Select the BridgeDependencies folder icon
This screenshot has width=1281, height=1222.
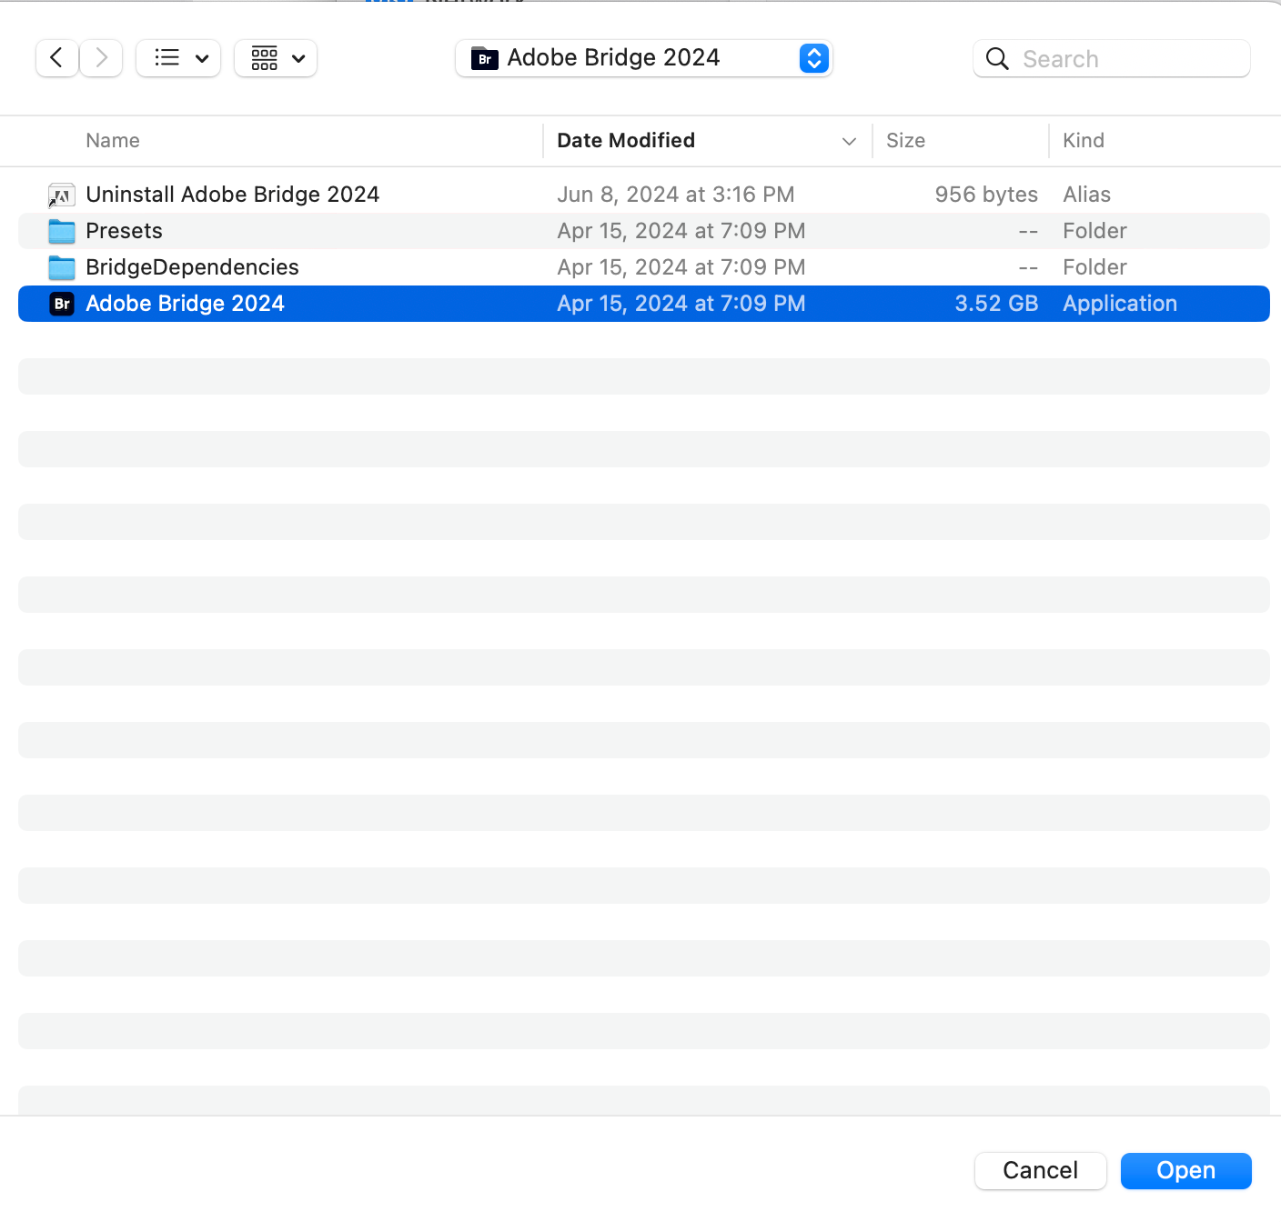62,267
